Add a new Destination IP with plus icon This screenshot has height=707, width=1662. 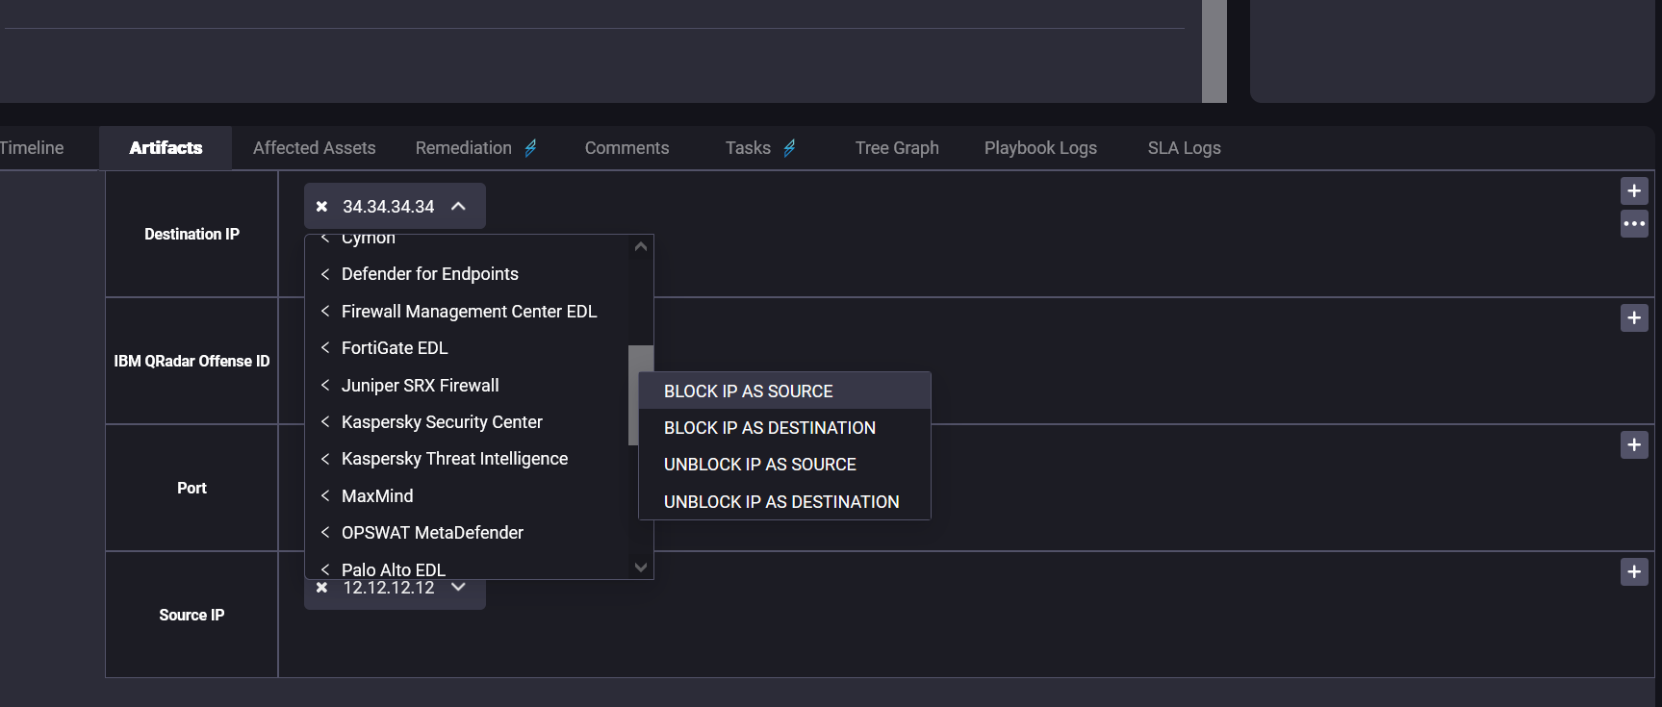1634,190
